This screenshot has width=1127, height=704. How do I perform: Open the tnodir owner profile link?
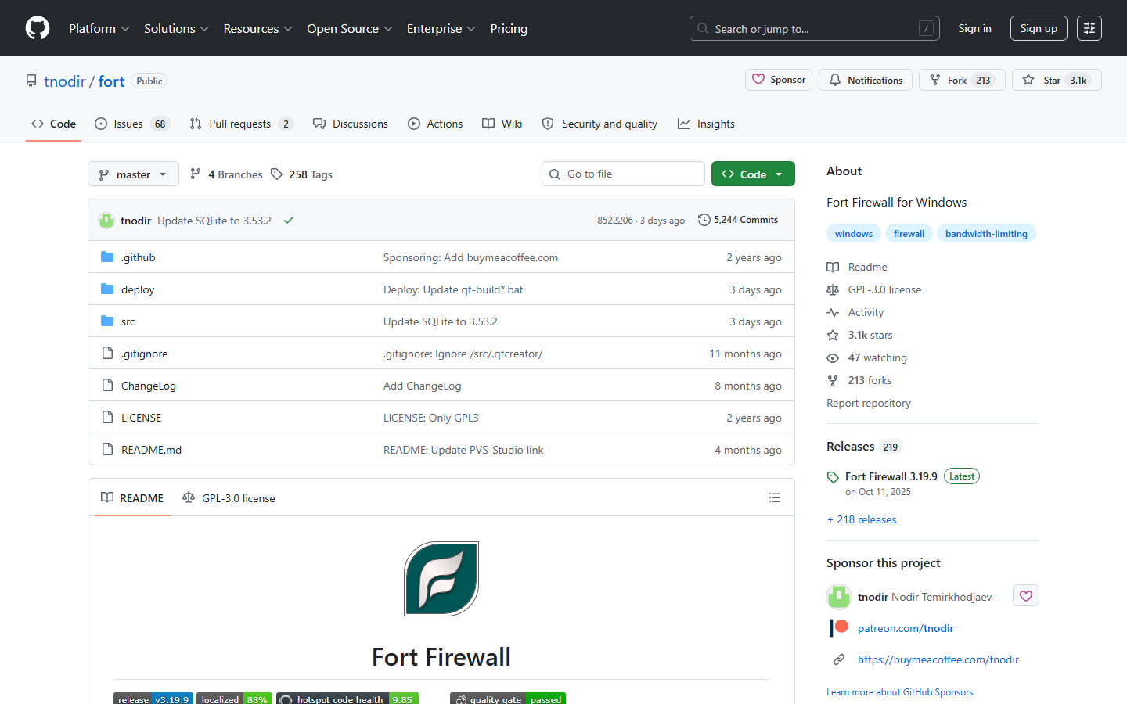[65, 81]
